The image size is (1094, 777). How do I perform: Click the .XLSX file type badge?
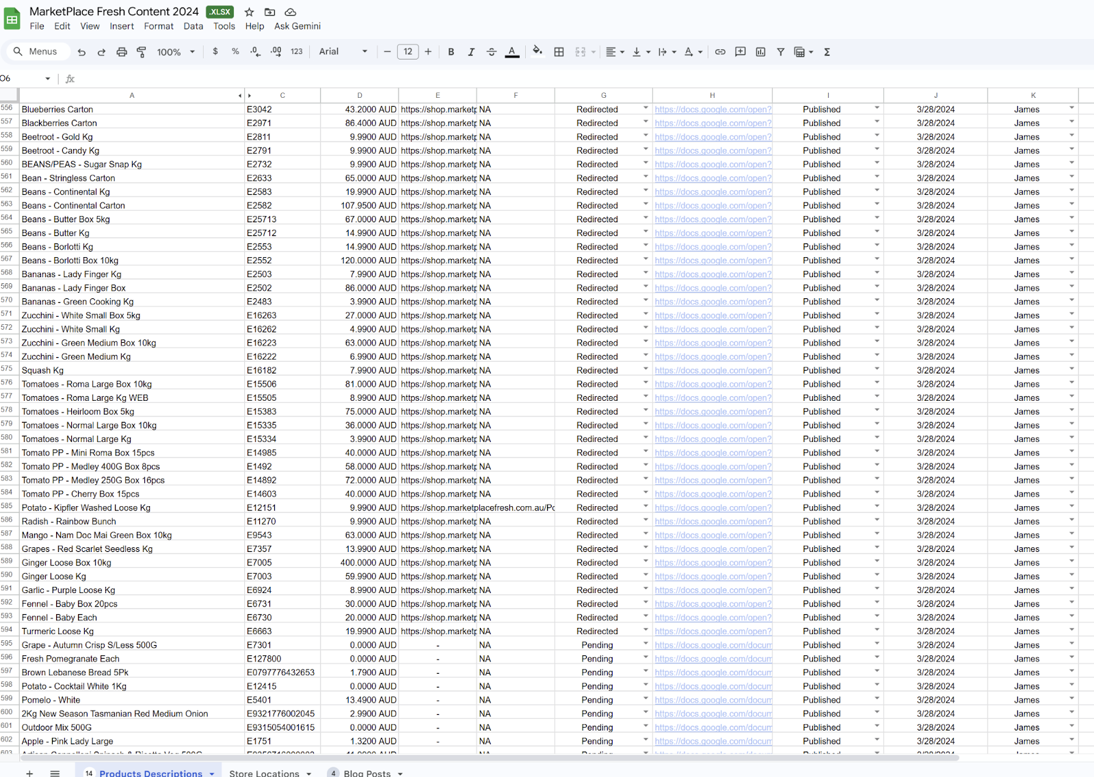220,12
